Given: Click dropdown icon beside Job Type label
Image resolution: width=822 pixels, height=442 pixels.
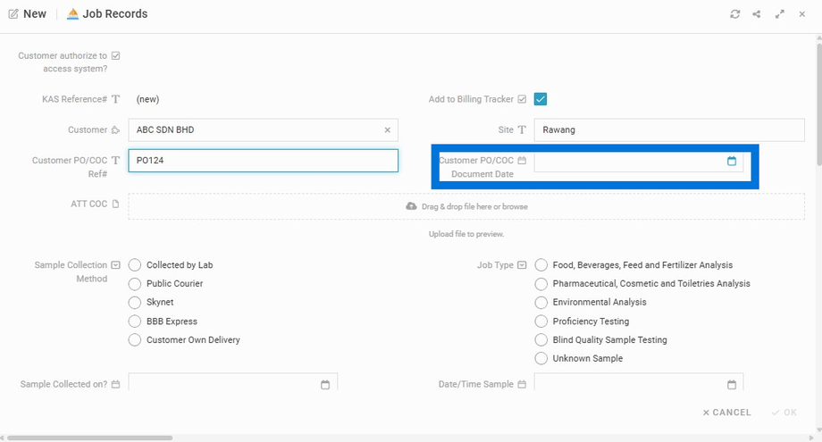Looking at the screenshot, I should click(x=522, y=265).
